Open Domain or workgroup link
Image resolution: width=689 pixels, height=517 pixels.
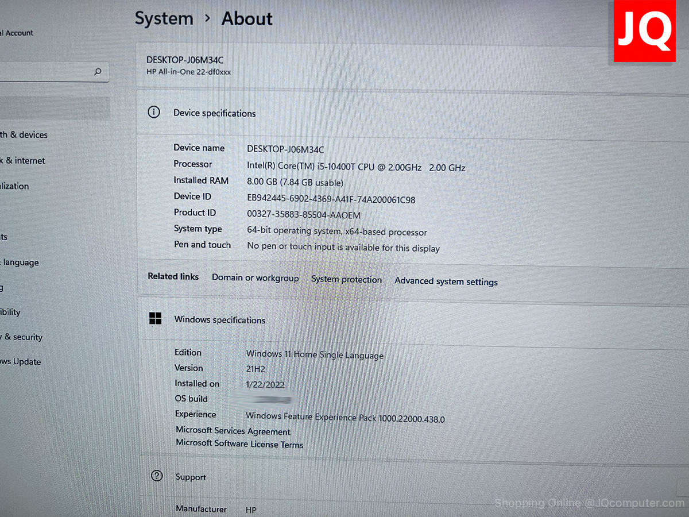[x=255, y=278]
